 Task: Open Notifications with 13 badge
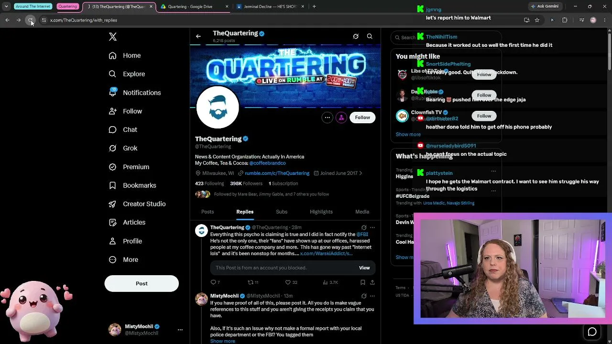(x=134, y=93)
